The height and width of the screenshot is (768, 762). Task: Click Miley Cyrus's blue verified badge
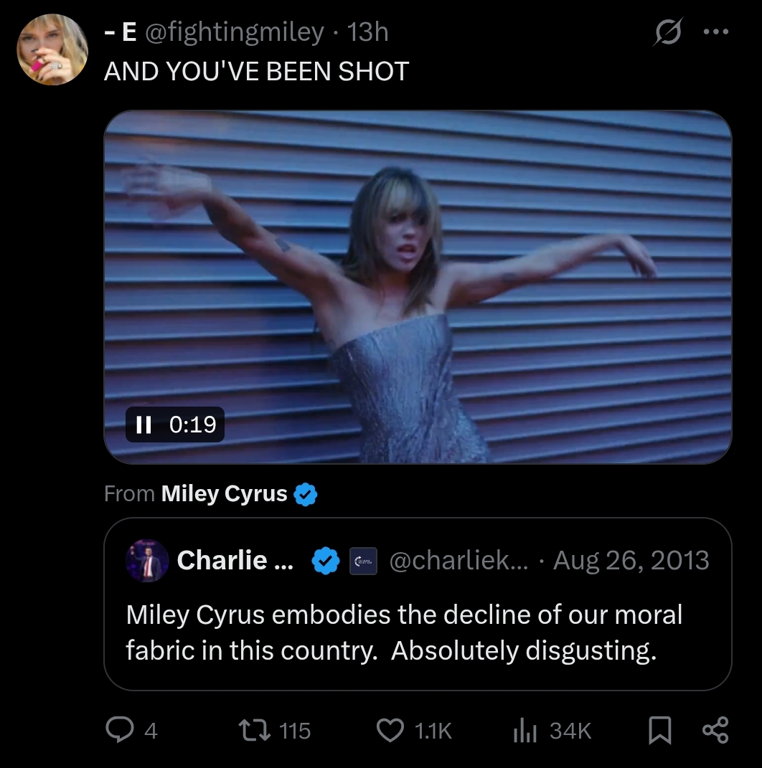(306, 494)
